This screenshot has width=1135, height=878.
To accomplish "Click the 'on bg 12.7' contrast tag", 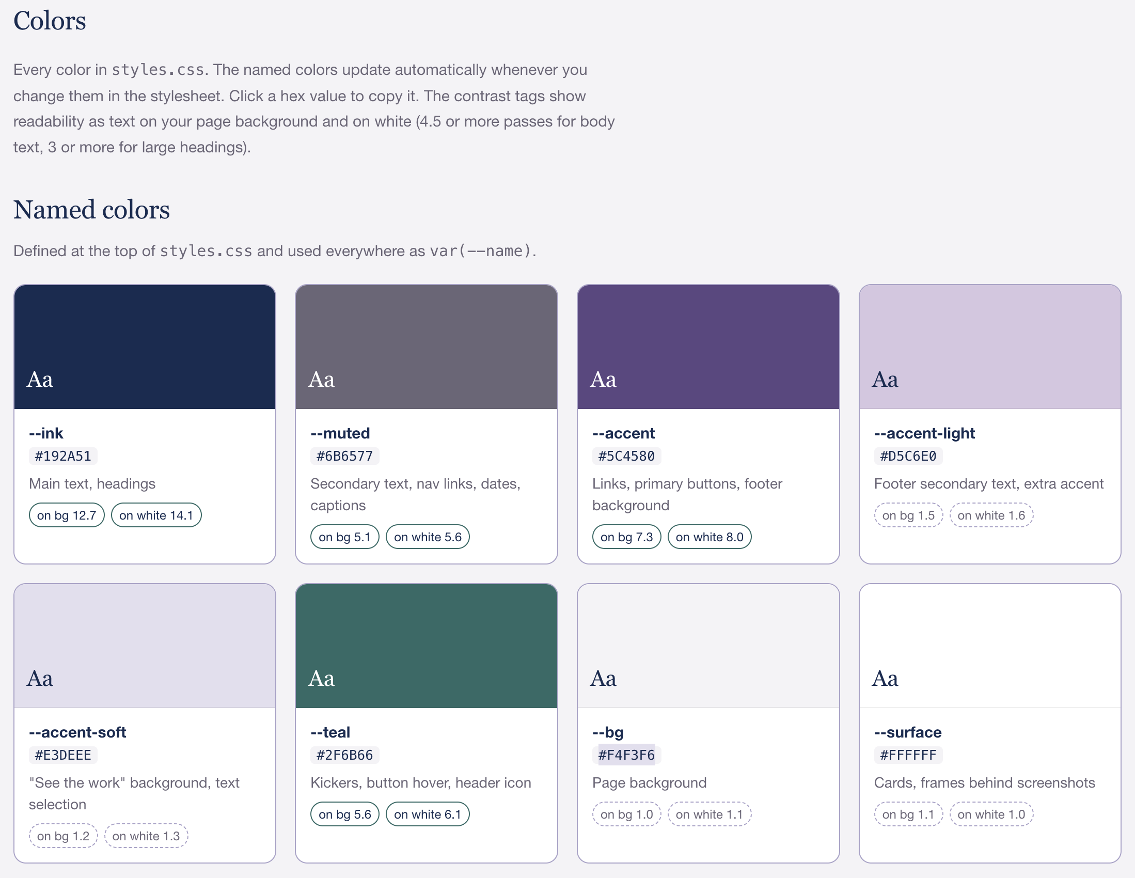I will click(x=67, y=515).
